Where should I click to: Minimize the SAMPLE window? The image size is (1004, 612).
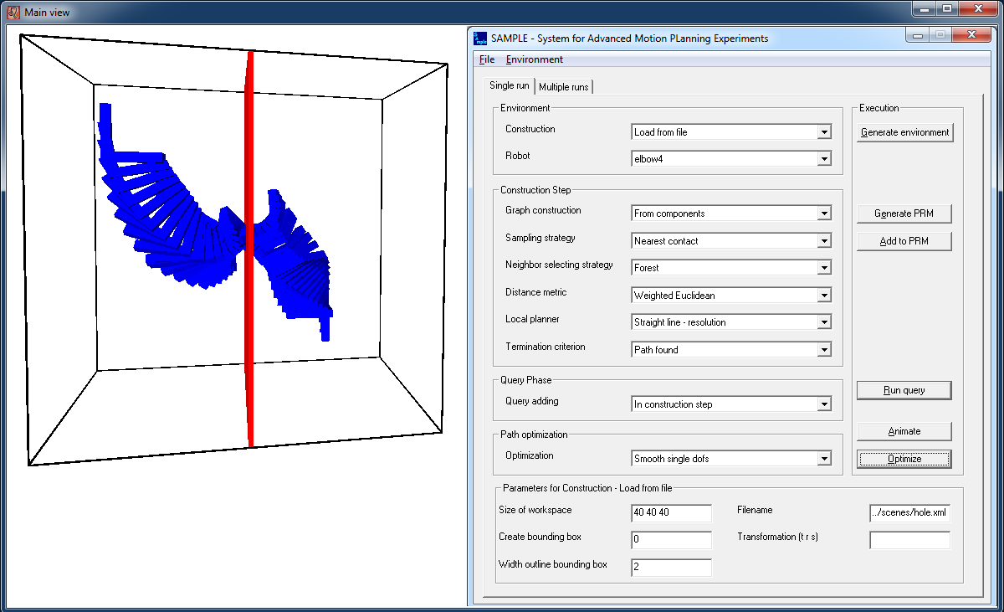919,35
